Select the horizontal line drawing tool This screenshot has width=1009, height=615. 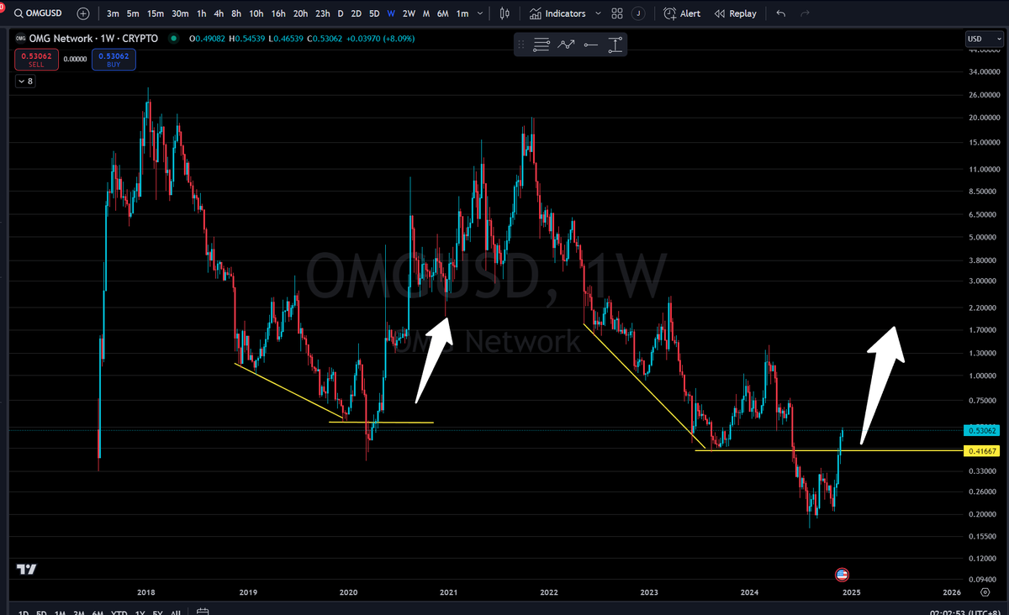click(591, 45)
